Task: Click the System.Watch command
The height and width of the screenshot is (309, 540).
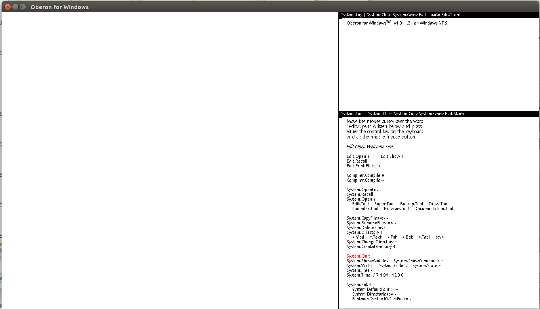Action: pos(360,266)
